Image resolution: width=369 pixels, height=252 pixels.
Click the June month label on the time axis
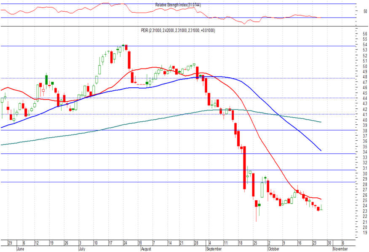coord(21,249)
